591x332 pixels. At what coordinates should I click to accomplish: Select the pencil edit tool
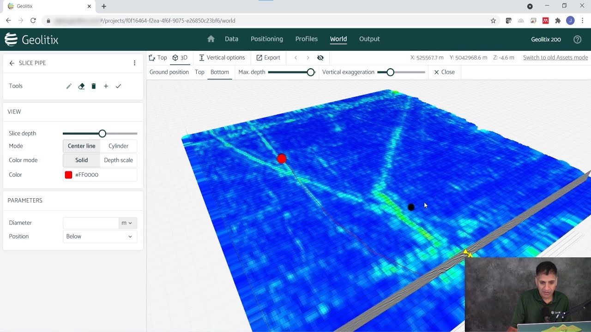coord(69,86)
